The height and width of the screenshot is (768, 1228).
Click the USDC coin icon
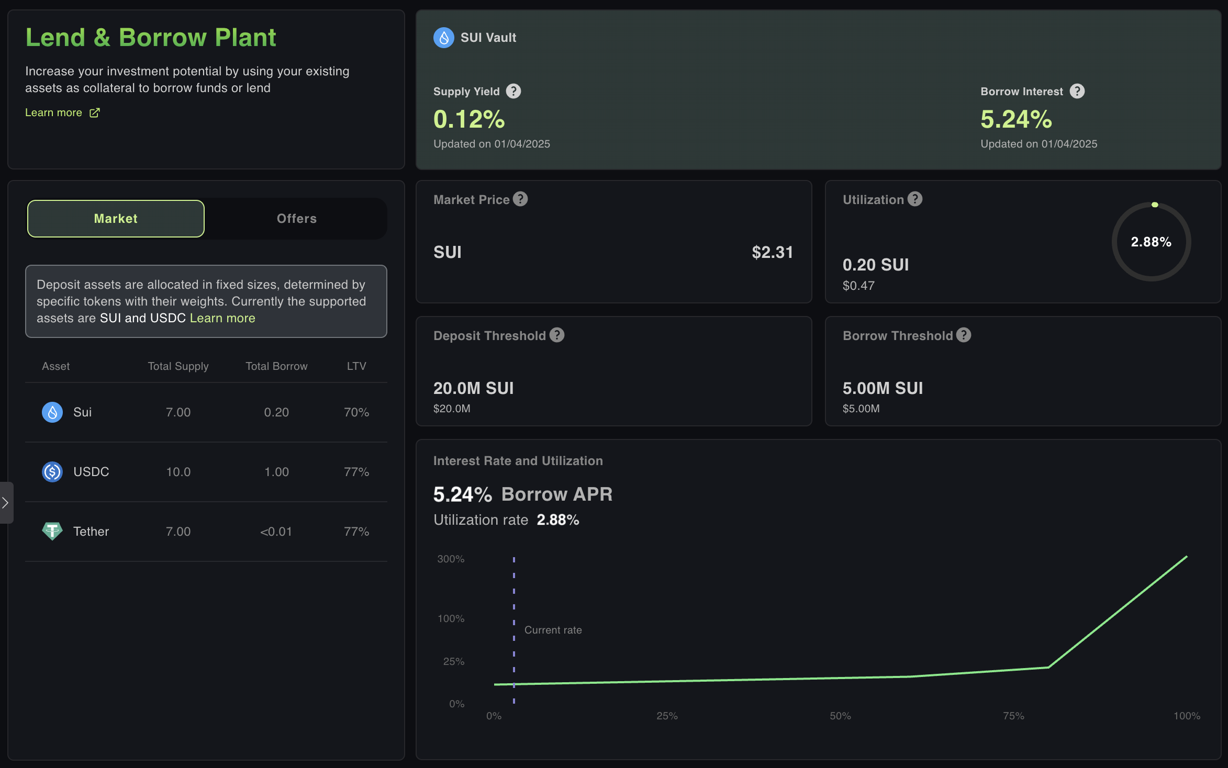coord(52,472)
